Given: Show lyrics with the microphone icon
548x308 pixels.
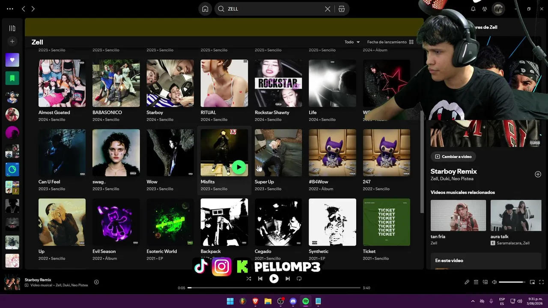Looking at the screenshot, I should 467,282.
